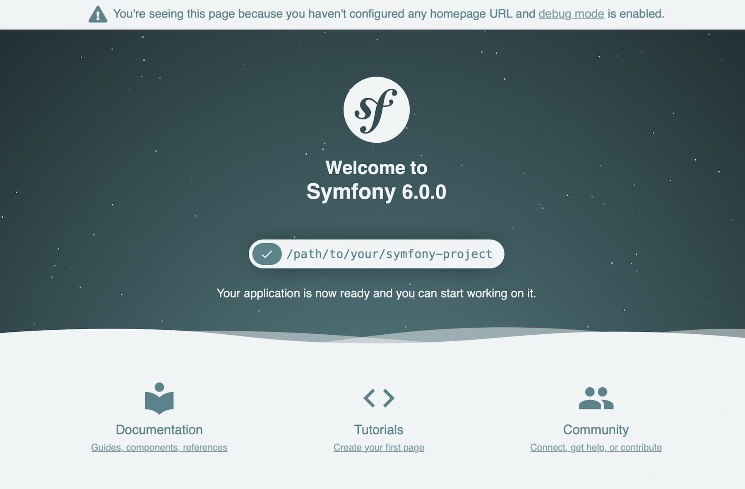The height and width of the screenshot is (489, 745).
Task: Open the Create your first page link
Action: [x=379, y=447]
